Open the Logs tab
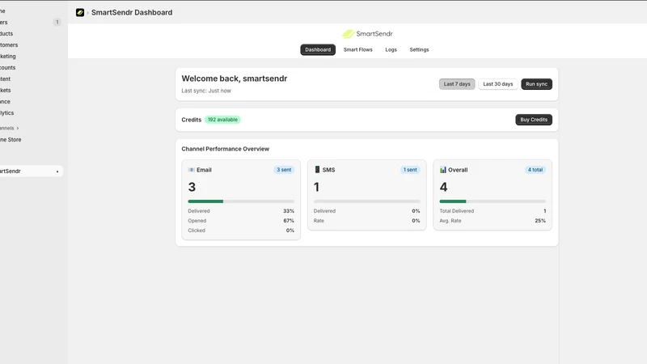647x364 pixels. pos(391,49)
